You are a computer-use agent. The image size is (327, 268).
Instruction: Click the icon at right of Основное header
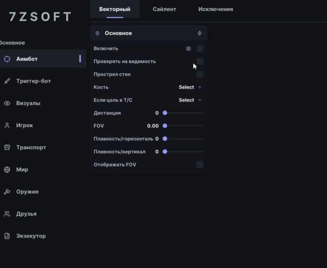(200, 33)
